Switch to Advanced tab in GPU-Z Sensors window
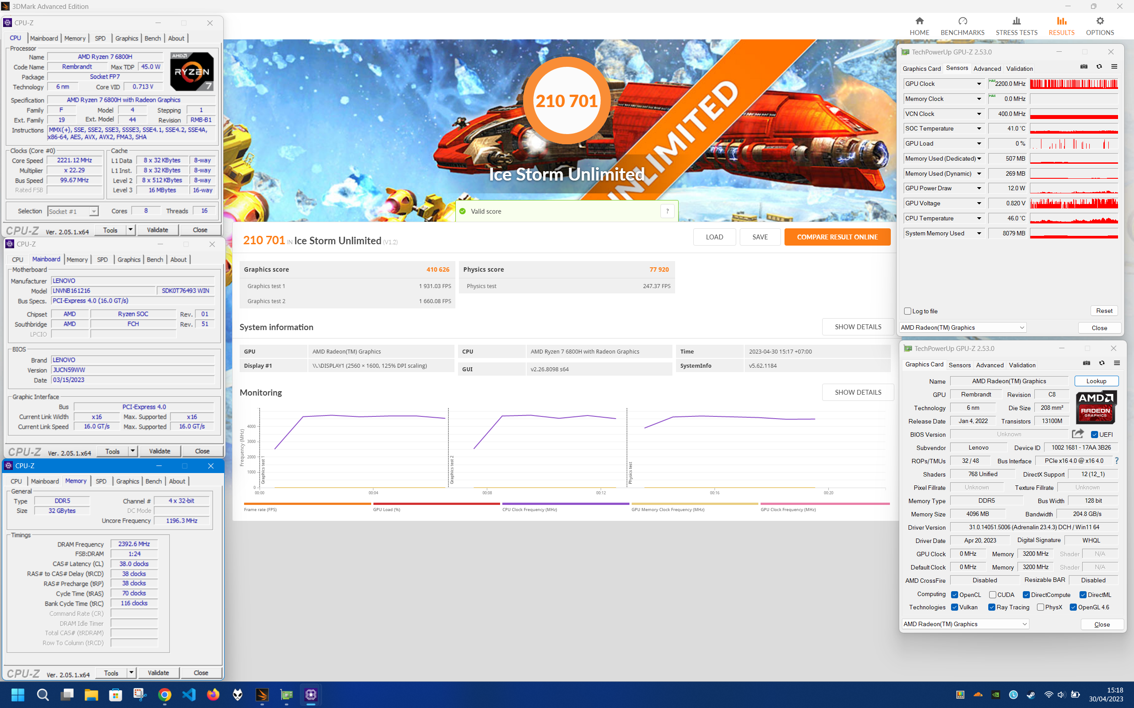This screenshot has height=708, width=1134. [987, 68]
